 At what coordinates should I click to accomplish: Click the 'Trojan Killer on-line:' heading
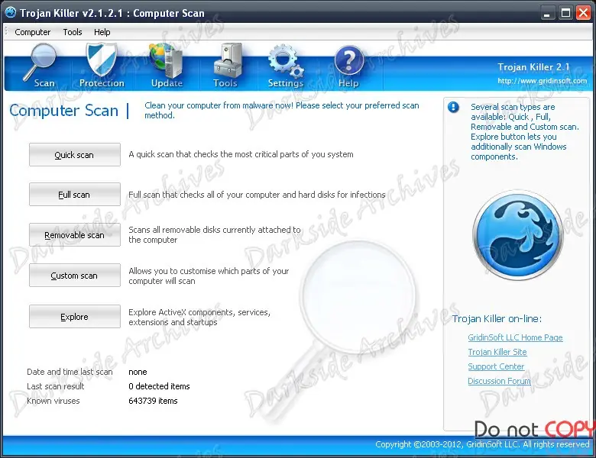pyautogui.click(x=497, y=318)
